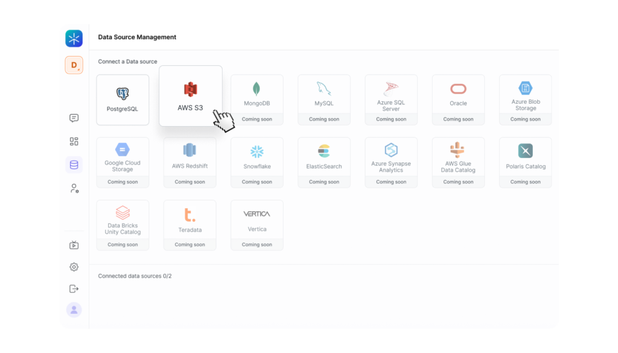Click the Azure Blob Storage hexagon logo

(x=526, y=88)
